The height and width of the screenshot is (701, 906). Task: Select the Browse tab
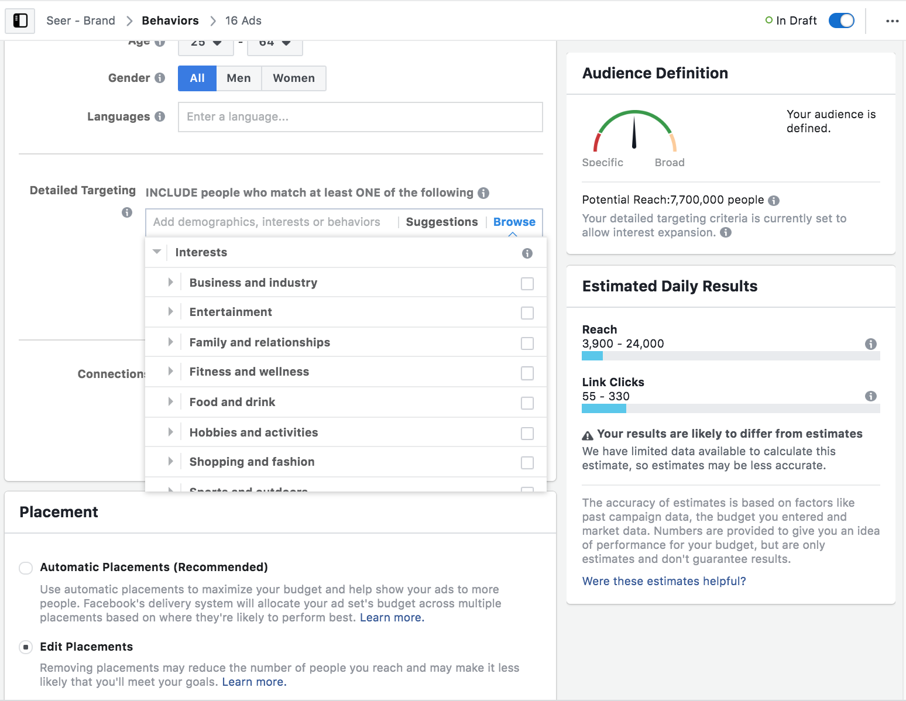pos(514,222)
